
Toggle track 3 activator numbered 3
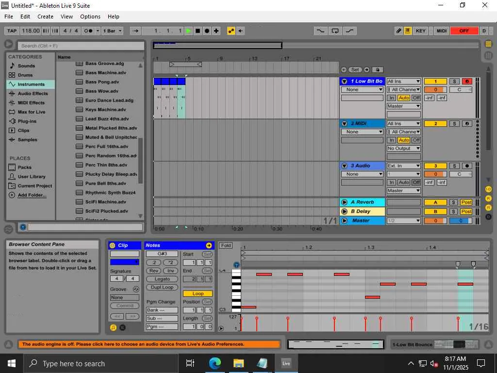[x=435, y=166]
